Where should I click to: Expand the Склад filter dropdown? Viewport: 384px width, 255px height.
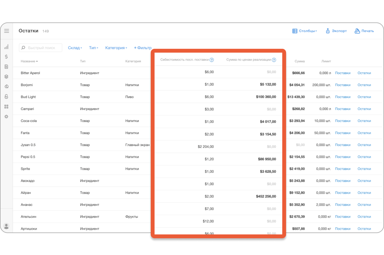click(x=75, y=48)
